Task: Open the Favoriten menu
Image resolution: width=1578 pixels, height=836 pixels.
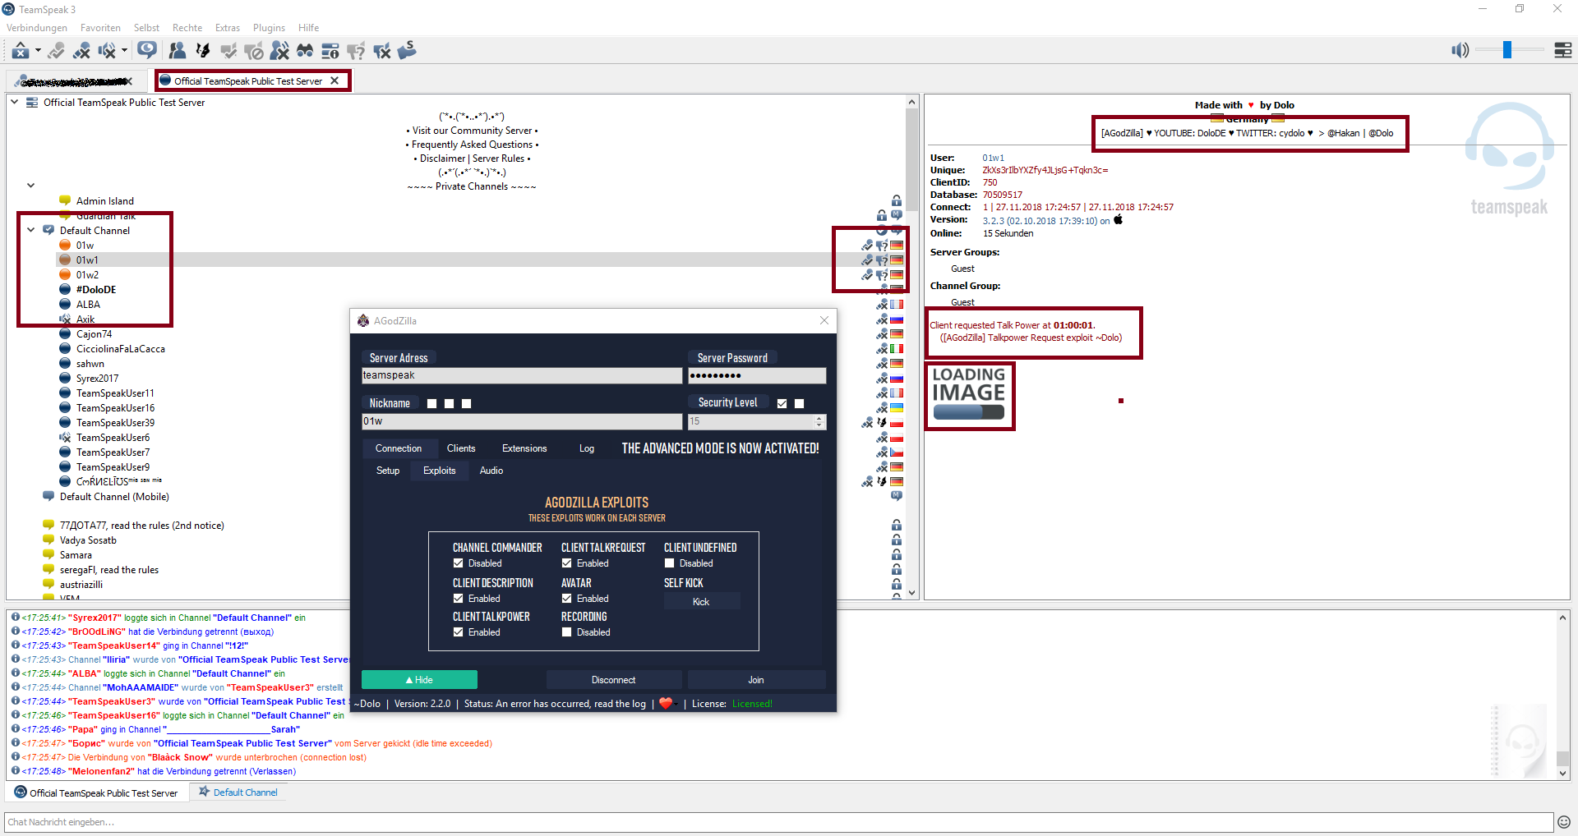Action: [100, 28]
